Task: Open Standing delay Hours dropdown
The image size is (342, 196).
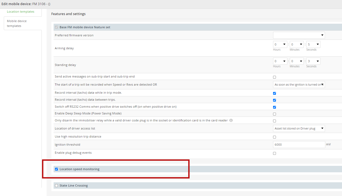Action: click(280, 61)
